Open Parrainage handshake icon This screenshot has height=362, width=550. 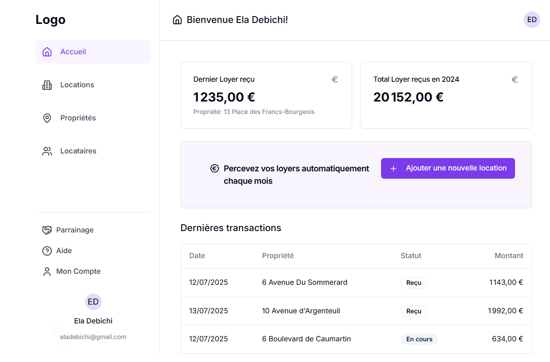click(47, 230)
